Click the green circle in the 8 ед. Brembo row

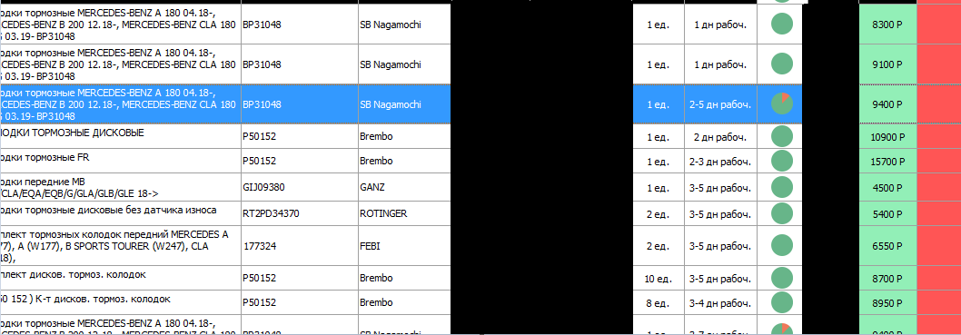point(781,302)
